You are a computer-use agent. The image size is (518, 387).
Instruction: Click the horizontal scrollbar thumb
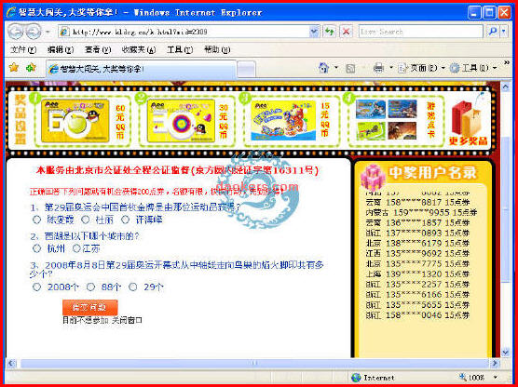click(x=254, y=363)
